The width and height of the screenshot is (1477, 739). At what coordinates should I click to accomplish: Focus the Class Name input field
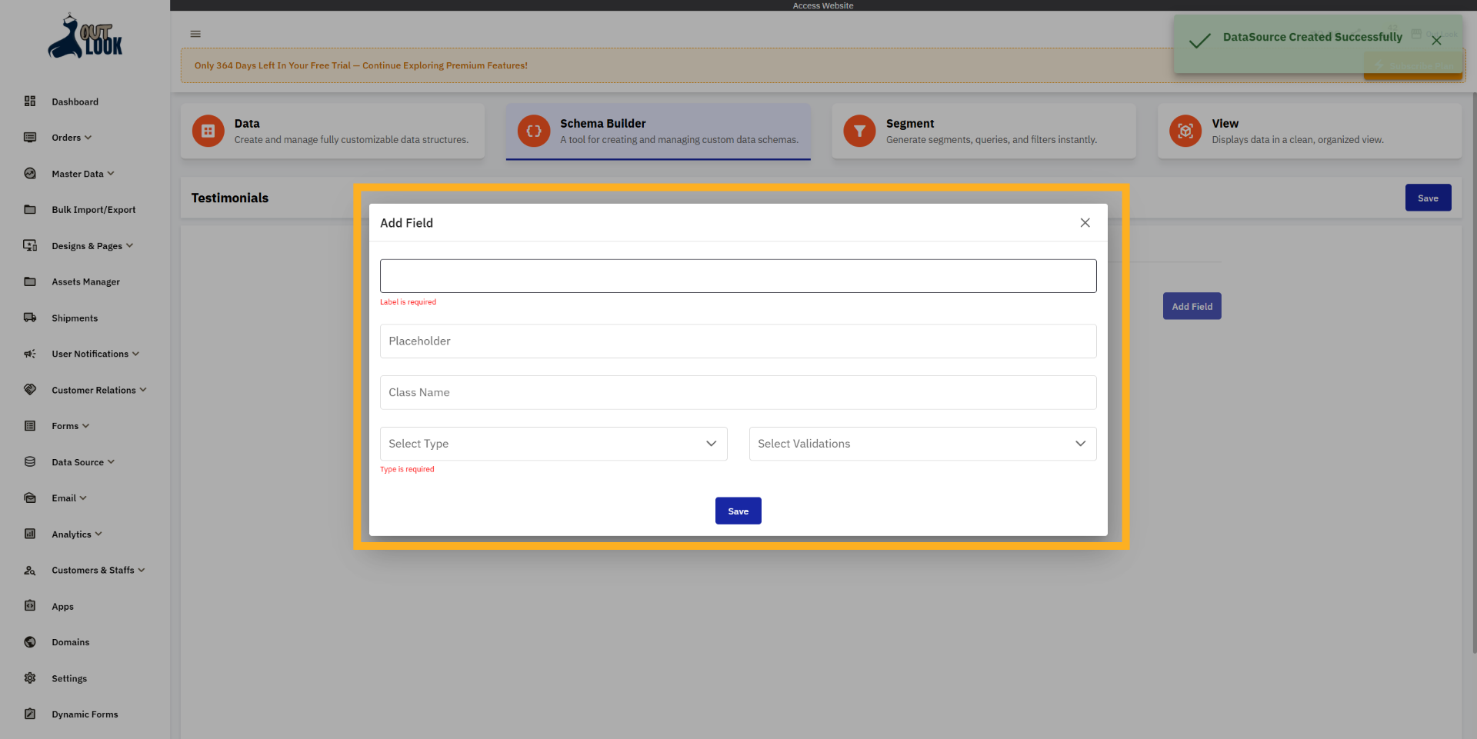[x=738, y=392]
